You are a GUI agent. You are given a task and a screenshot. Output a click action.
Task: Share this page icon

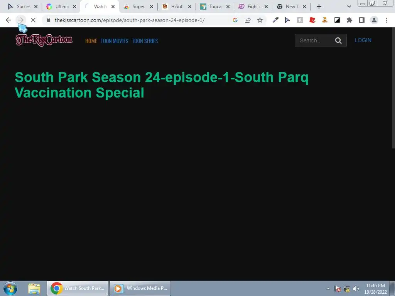click(x=248, y=20)
